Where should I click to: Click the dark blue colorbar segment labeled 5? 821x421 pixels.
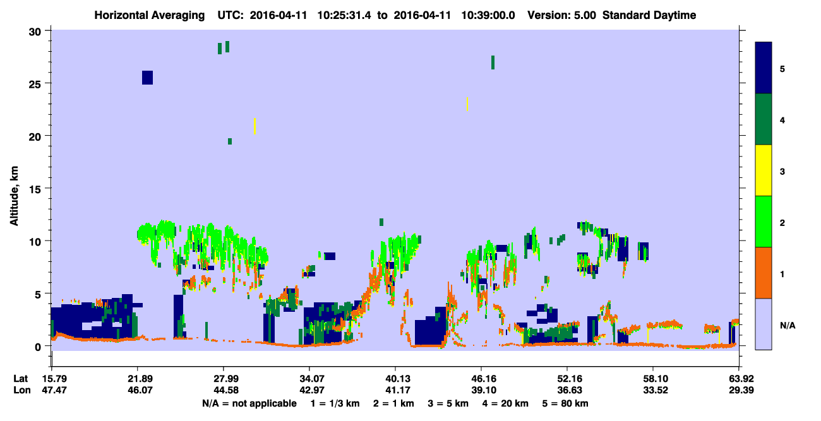click(764, 68)
